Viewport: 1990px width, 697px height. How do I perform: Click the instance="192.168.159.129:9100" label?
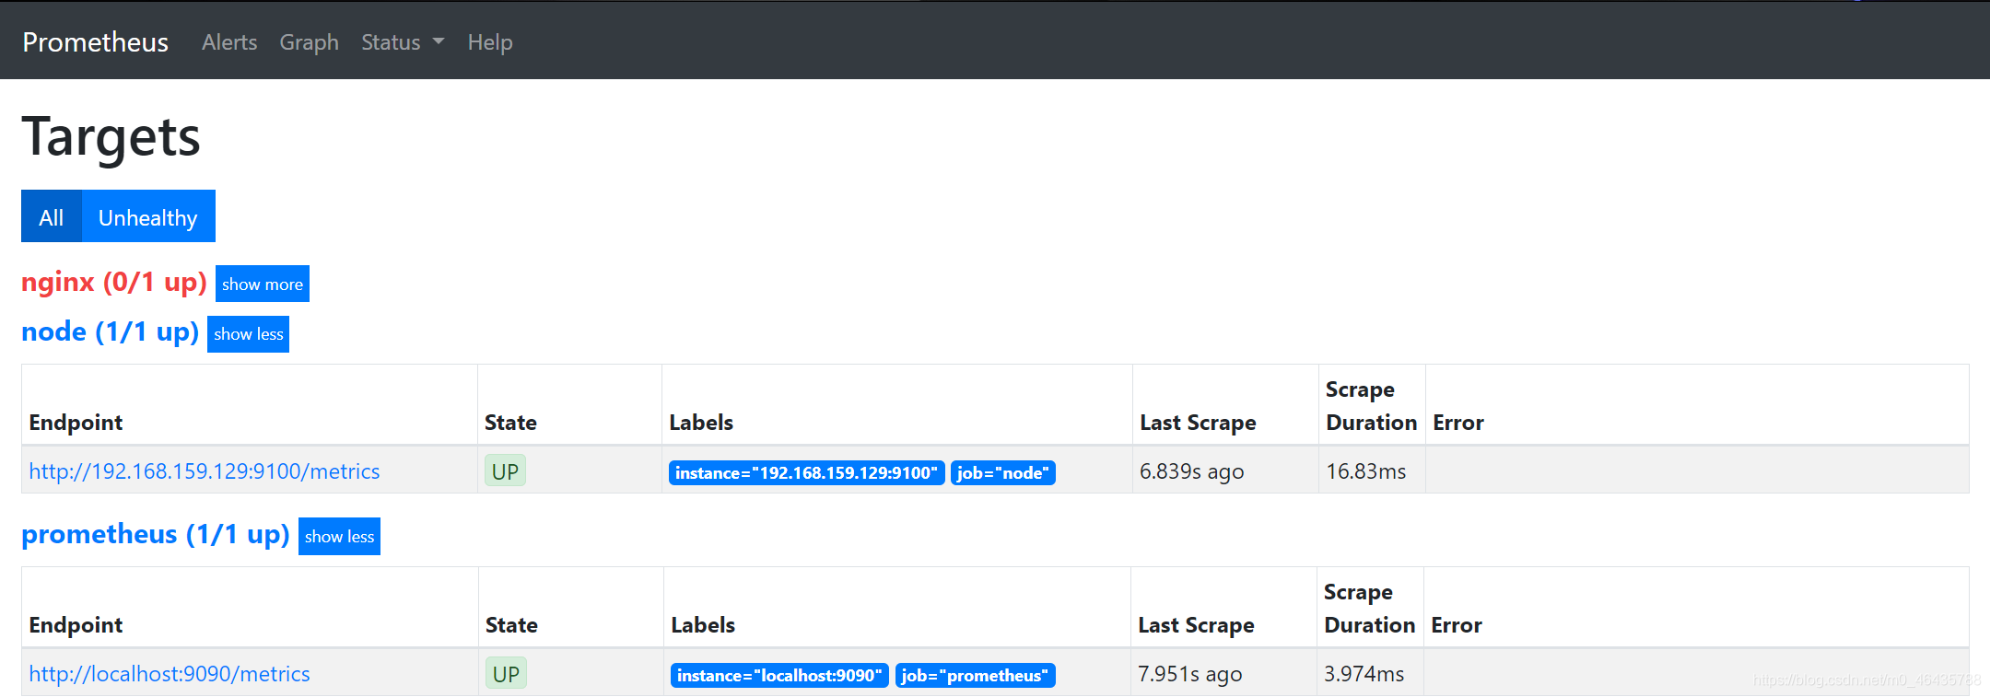tap(806, 472)
